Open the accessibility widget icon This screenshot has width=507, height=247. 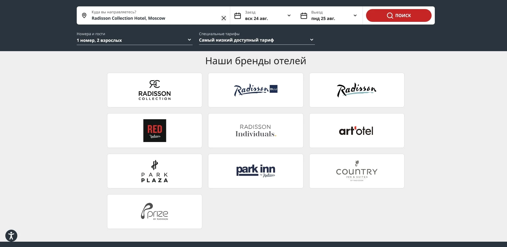click(11, 236)
